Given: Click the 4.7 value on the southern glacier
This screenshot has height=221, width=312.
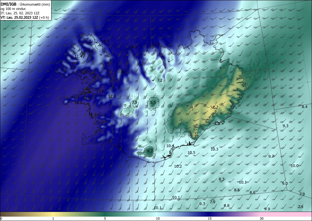Looking at the screenshot, I should [x=150, y=151].
